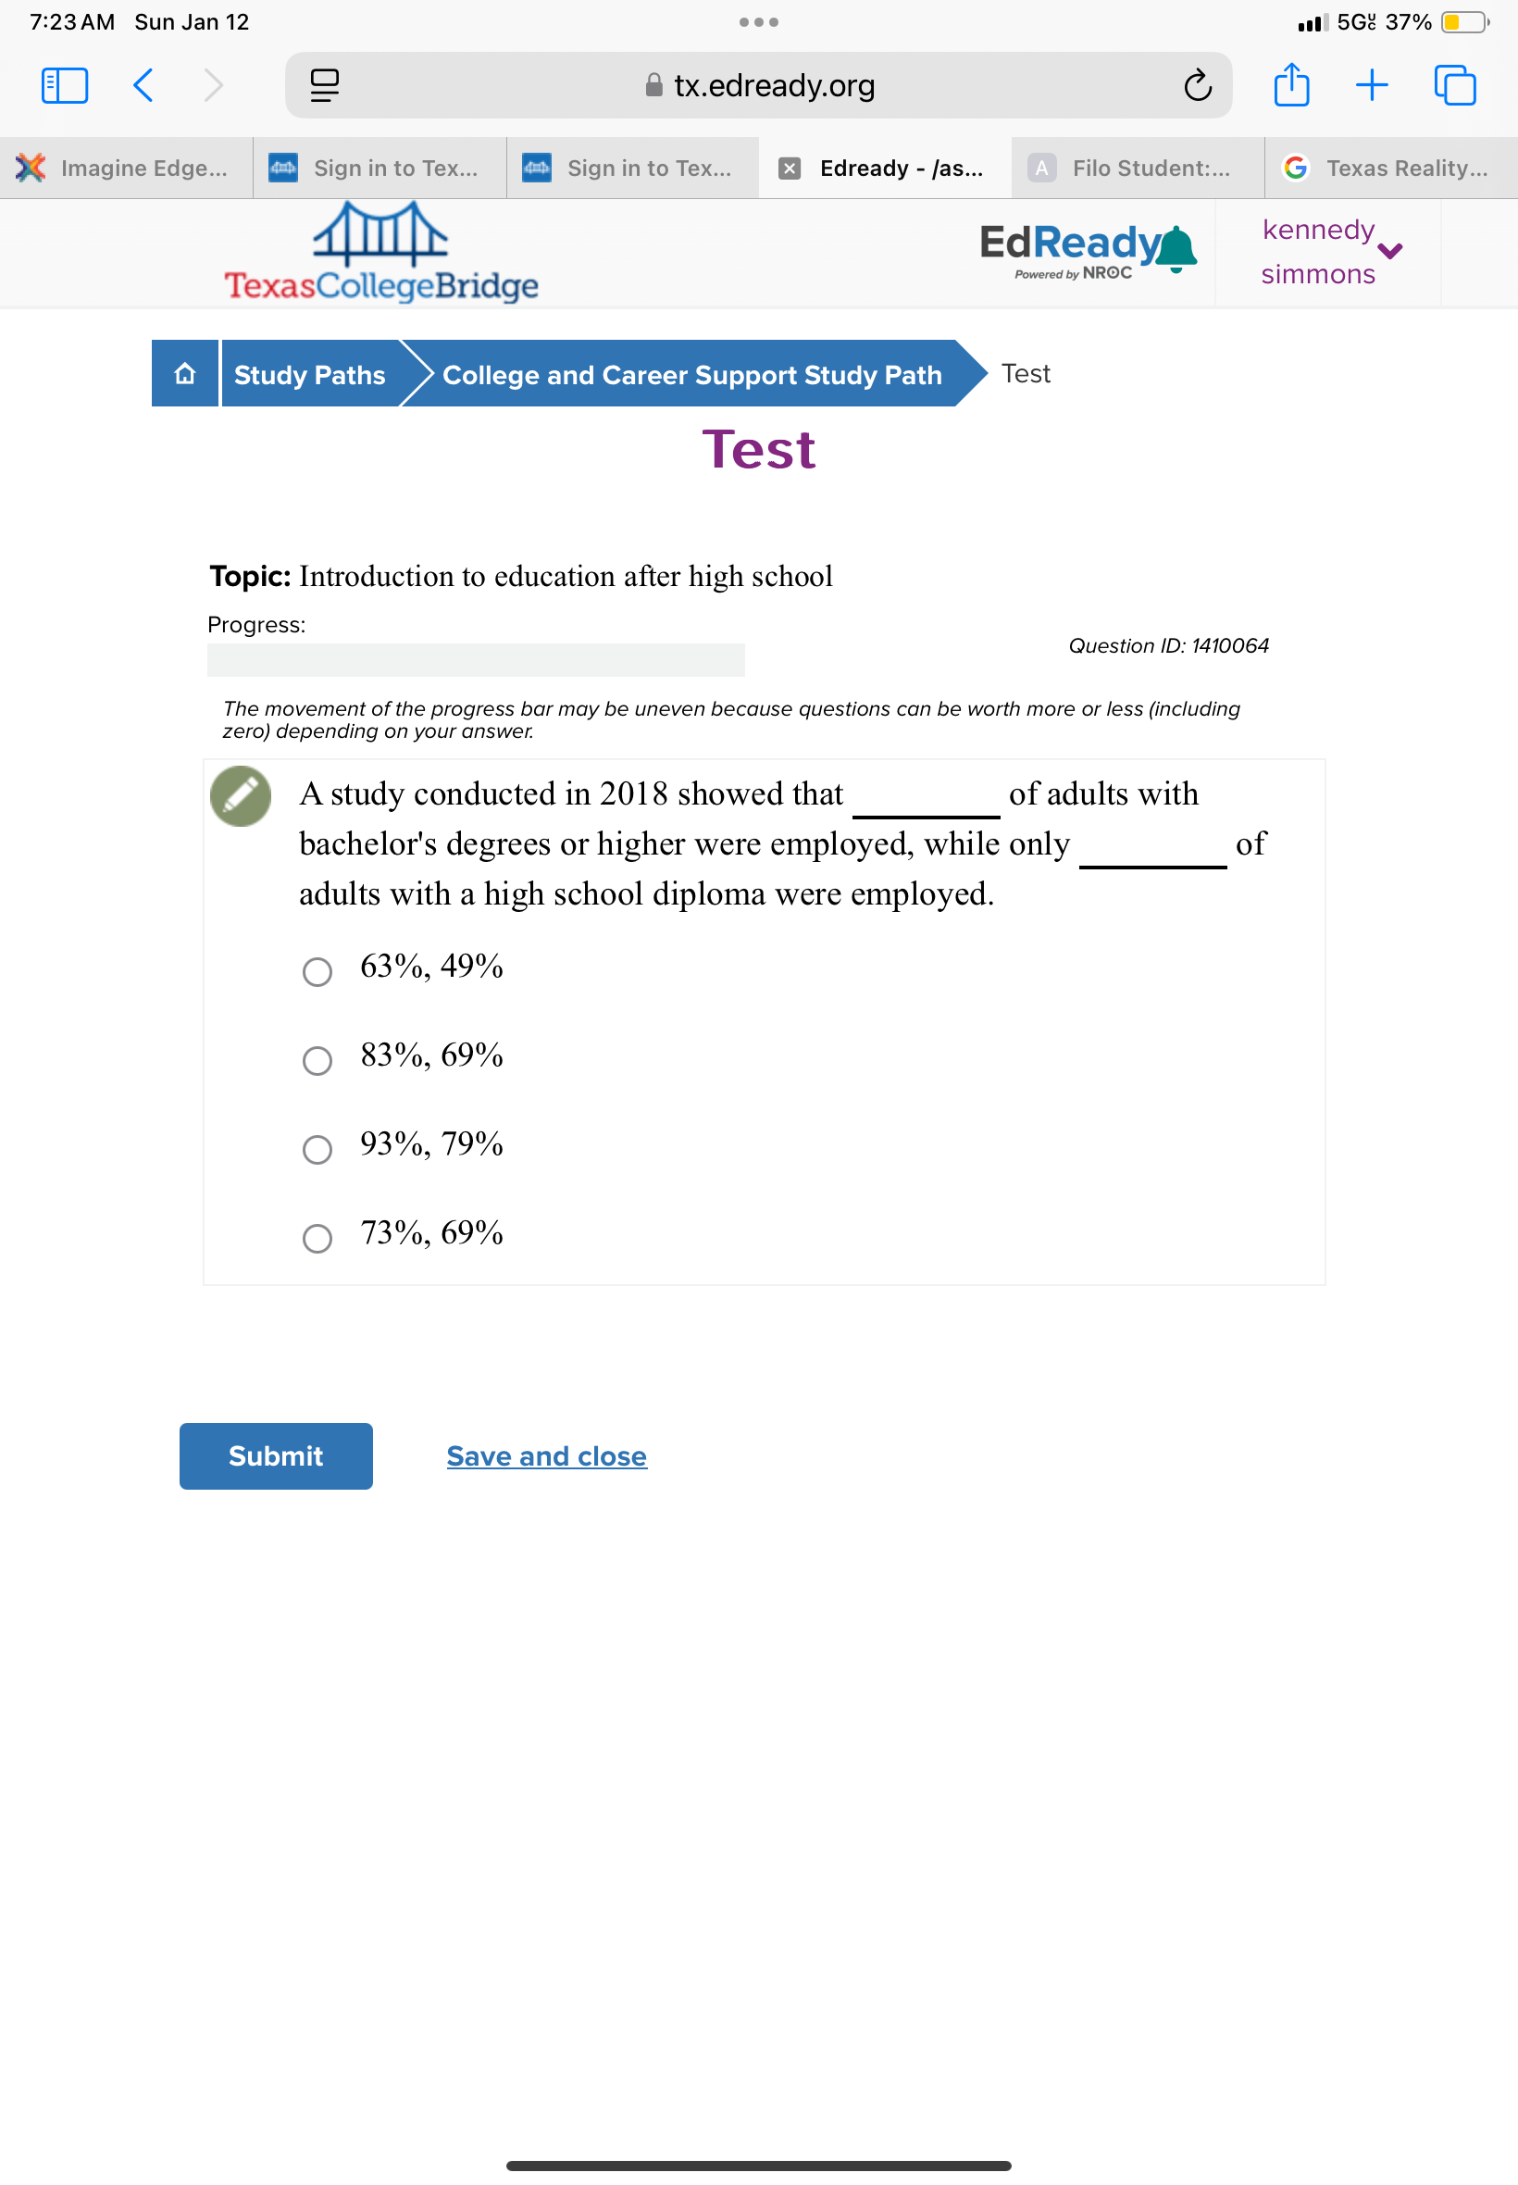Open the Safari share sheet
Screen dimensions: 1518x2185
click(1290, 85)
